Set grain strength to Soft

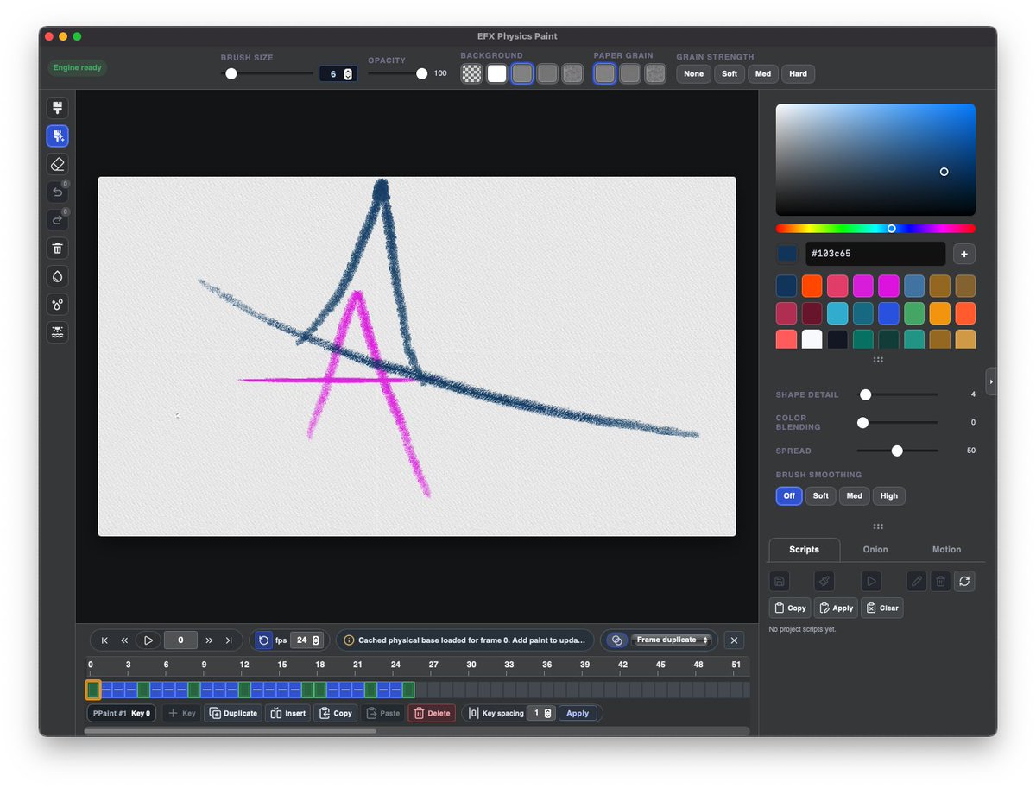click(x=730, y=74)
